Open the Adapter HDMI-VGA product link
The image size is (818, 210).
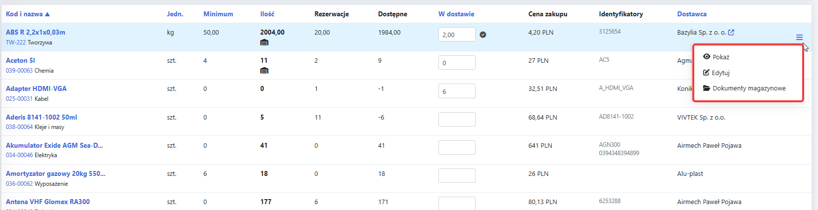click(36, 88)
